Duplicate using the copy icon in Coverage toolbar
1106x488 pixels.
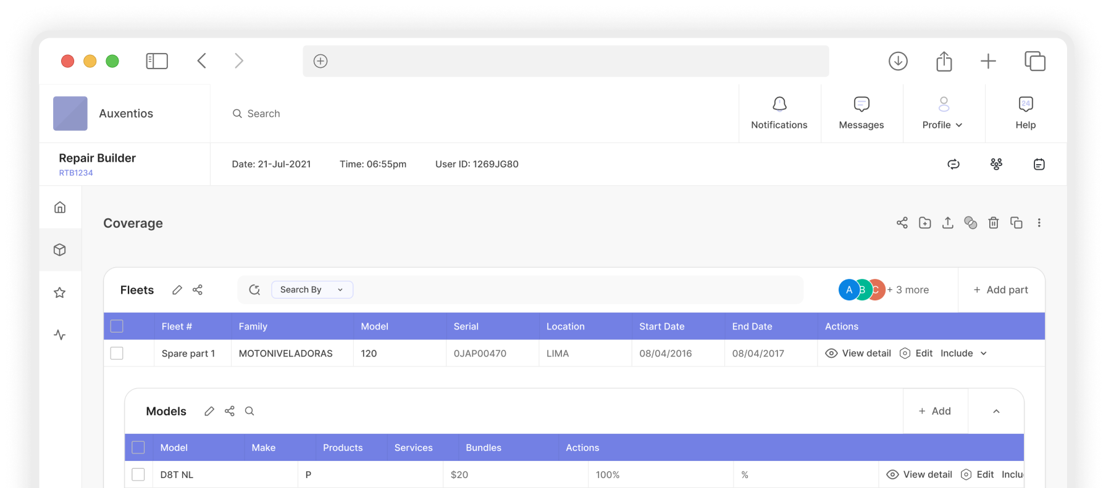pyautogui.click(x=1016, y=223)
